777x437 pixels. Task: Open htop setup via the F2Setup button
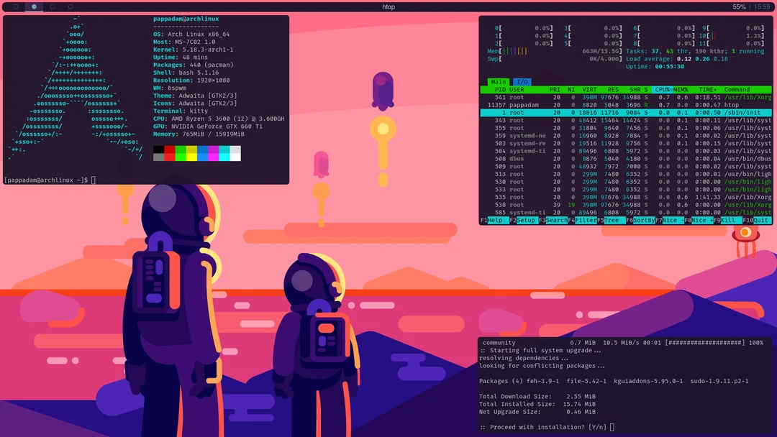524,220
